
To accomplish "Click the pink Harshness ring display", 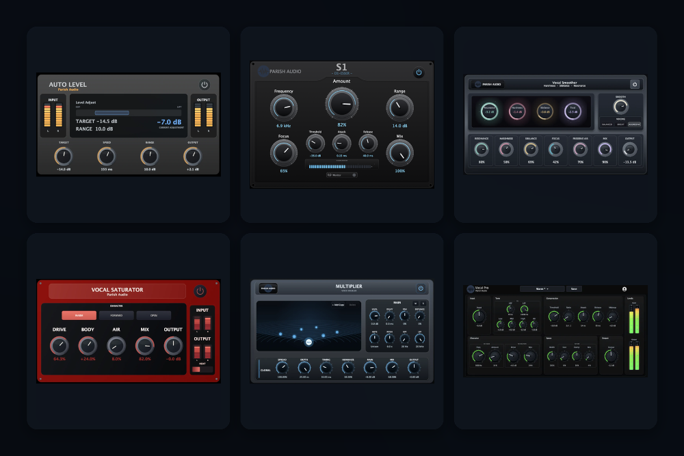I will pos(517,111).
